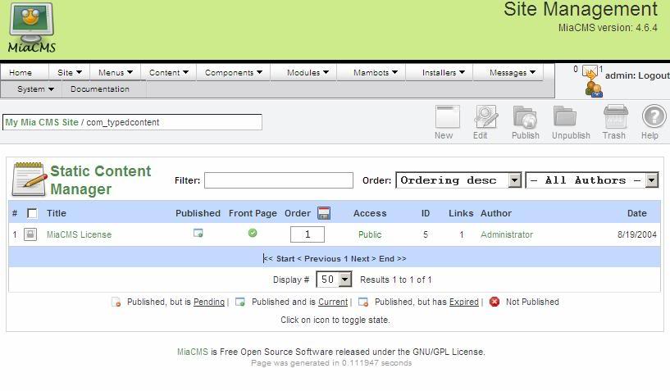The width and height of the screenshot is (670, 391).
Task: Save order via floppy disk icon
Action: pyautogui.click(x=324, y=213)
